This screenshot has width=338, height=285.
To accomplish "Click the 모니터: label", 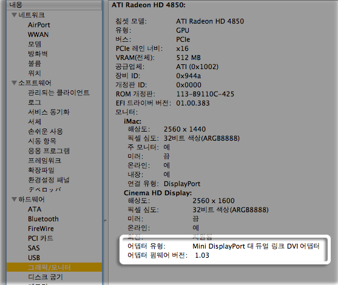I will click(127, 112).
